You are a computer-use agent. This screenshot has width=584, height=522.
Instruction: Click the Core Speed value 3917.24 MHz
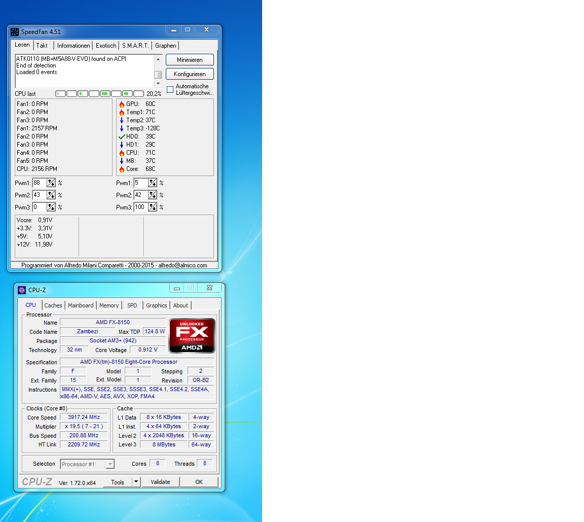click(84, 417)
